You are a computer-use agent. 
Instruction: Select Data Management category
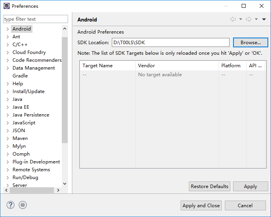(34, 68)
